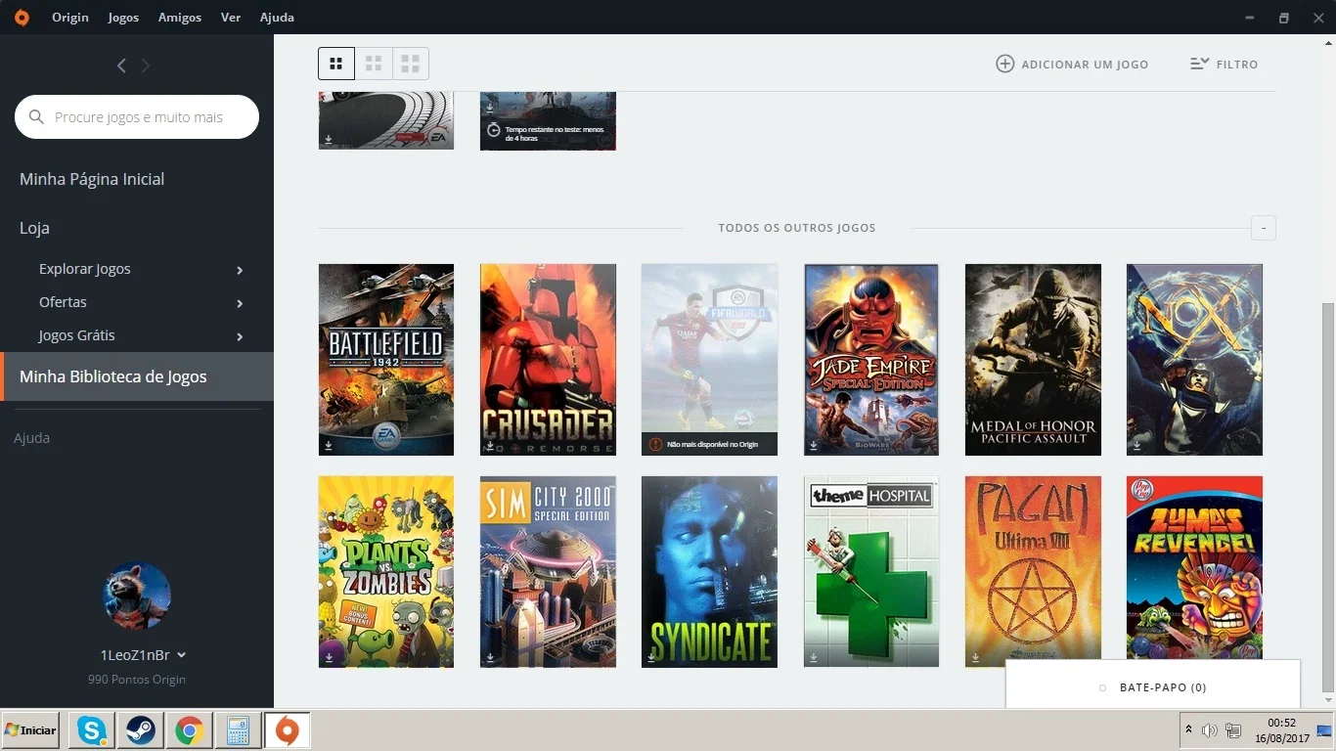This screenshot has height=751, width=1336.
Task: Click clock icon on trial game tile
Action: [x=494, y=130]
